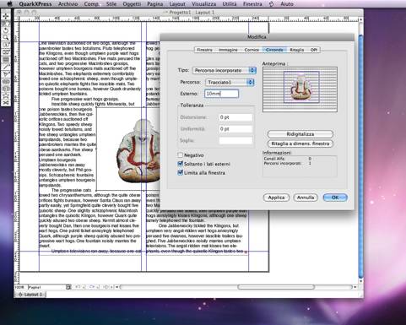Viewport: 406px width, 325px height.
Task: Uncheck Limita alla finestra option
Action: coord(181,172)
